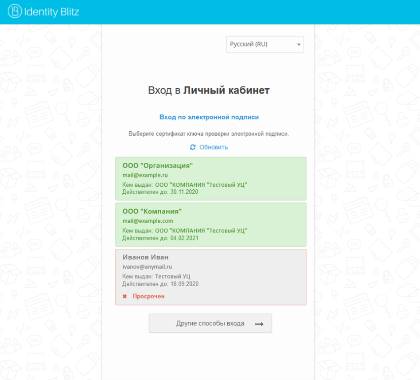
Task: Click the right arrow icon in button
Action: coord(259,324)
